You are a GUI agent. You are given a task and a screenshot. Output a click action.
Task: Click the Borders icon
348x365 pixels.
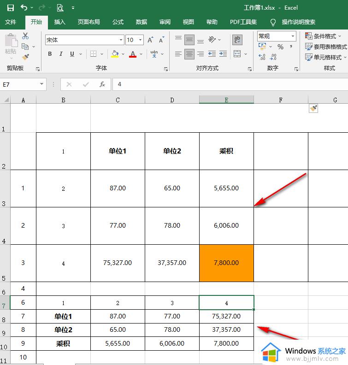(94, 54)
